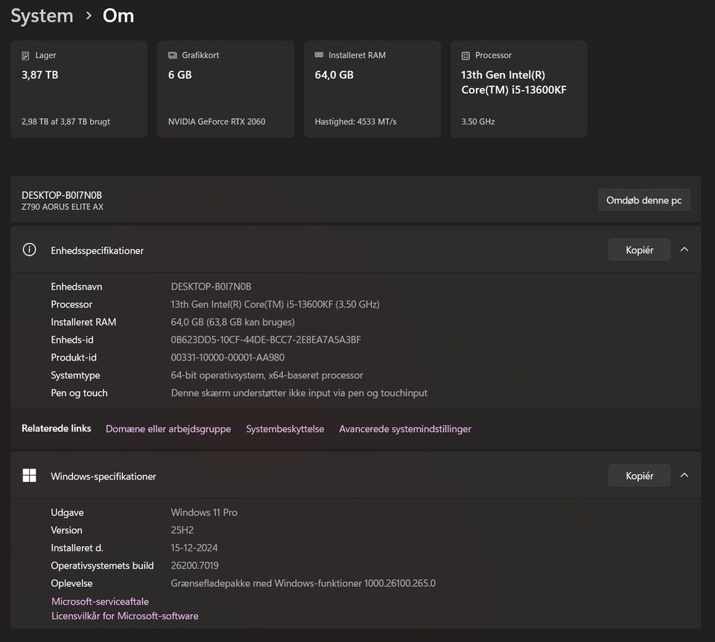Copy Windows specifications with Kopiér button
Viewport: 715px width, 642px height.
tap(639, 475)
